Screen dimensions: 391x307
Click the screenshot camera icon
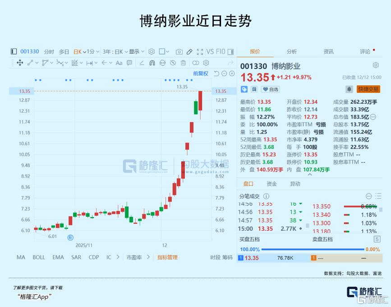point(179,52)
